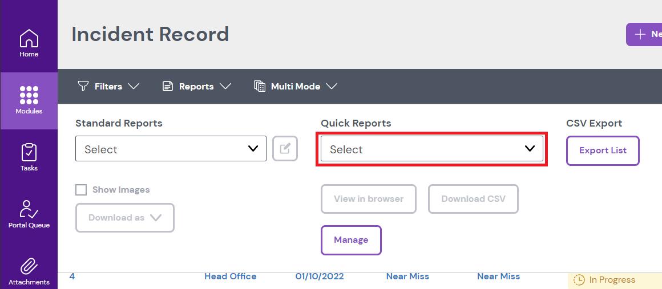Open the Modules grid icon

29,95
